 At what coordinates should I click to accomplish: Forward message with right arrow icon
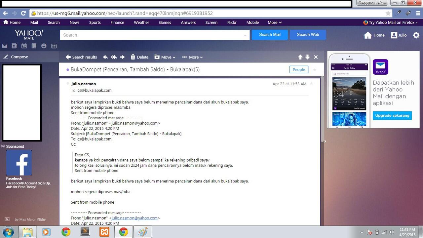(122, 57)
